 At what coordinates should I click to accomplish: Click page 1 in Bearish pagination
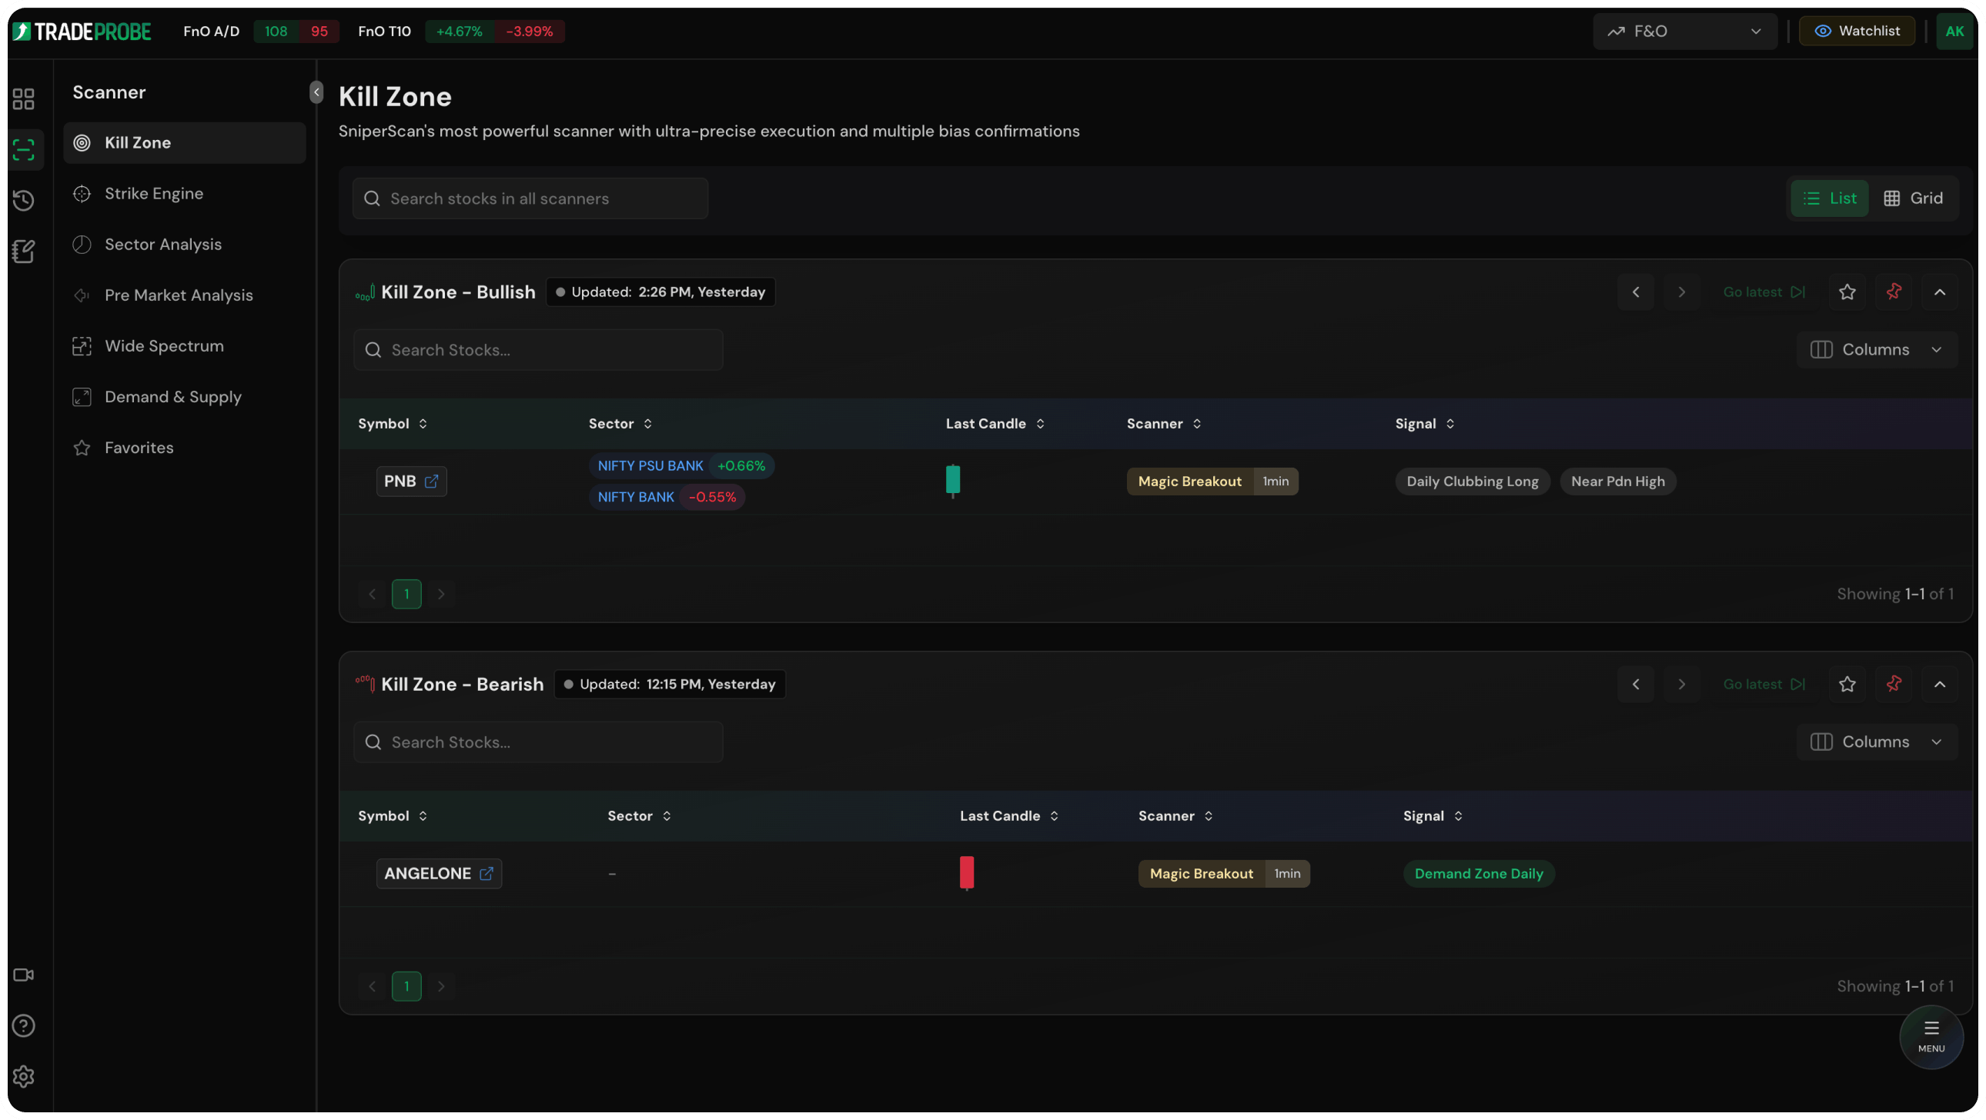coord(406,986)
